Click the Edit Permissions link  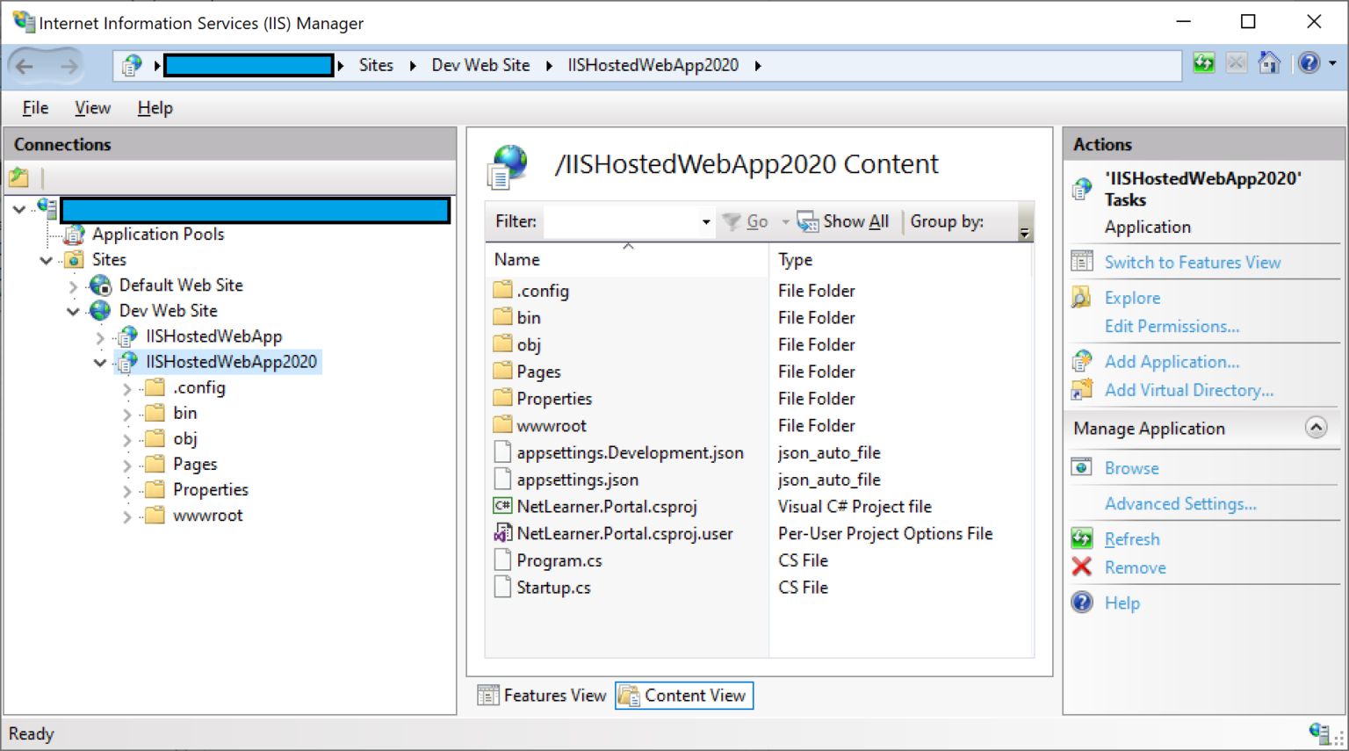coord(1172,327)
